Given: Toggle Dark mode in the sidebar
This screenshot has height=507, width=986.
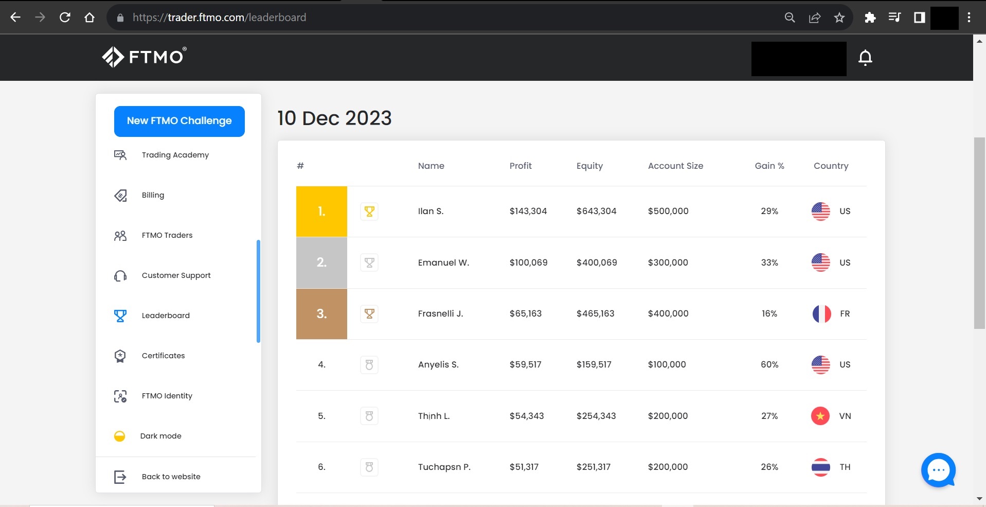Looking at the screenshot, I should pyautogui.click(x=160, y=436).
